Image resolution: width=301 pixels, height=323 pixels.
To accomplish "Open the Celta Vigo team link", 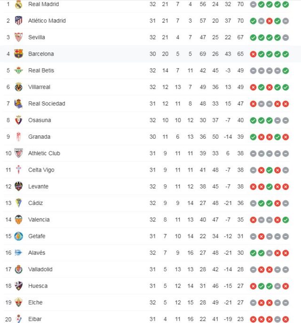I will click(41, 170).
